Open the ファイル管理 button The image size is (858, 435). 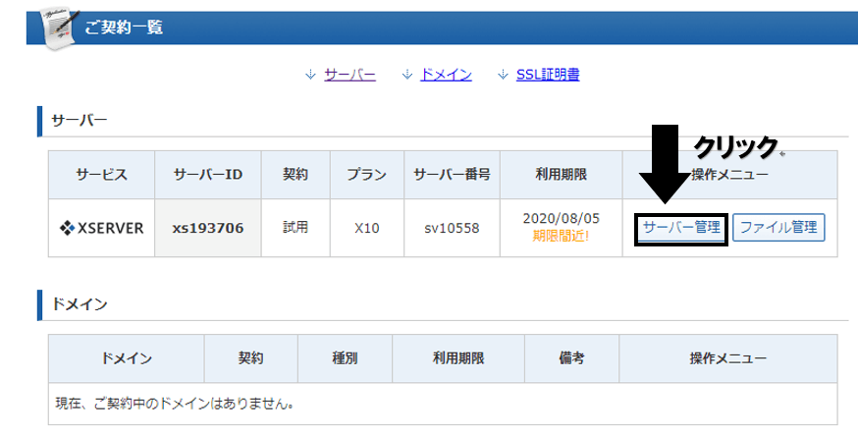click(778, 228)
